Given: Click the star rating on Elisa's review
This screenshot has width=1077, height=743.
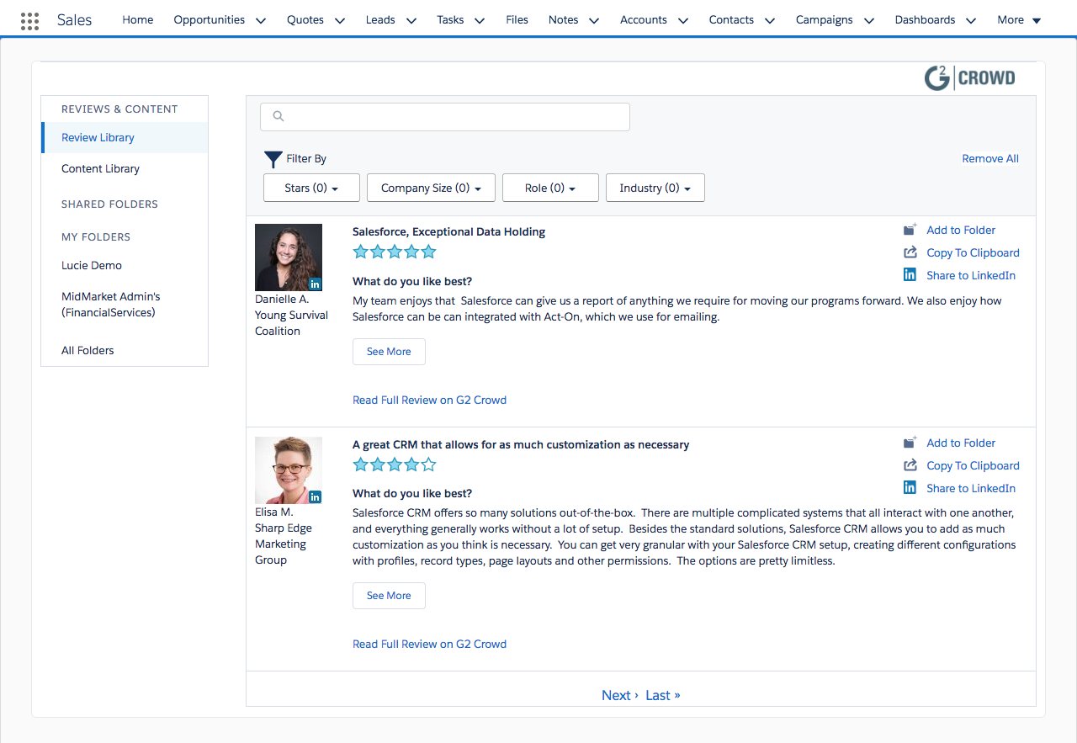Looking at the screenshot, I should click(x=395, y=464).
